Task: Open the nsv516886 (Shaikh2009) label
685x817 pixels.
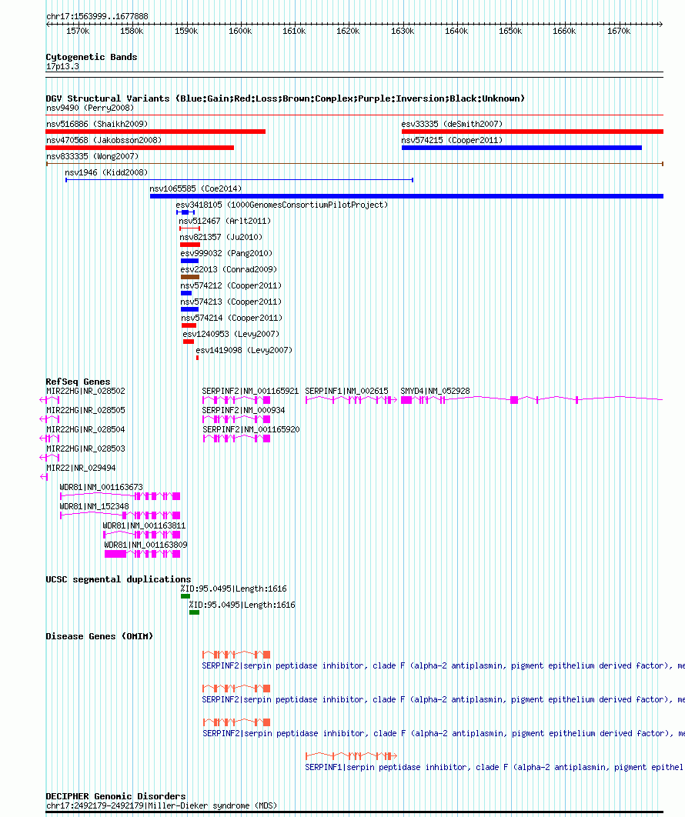Action: [97, 124]
